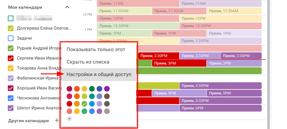Viewport: 287px width, 129px height.
Task: Add a custom color with plus icon
Action: (69, 118)
